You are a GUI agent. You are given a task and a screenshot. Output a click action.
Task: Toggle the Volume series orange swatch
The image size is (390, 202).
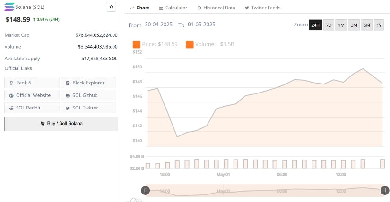click(190, 44)
